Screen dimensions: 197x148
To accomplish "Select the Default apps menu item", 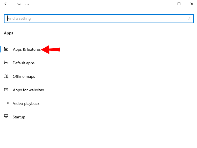I will [x=24, y=63].
